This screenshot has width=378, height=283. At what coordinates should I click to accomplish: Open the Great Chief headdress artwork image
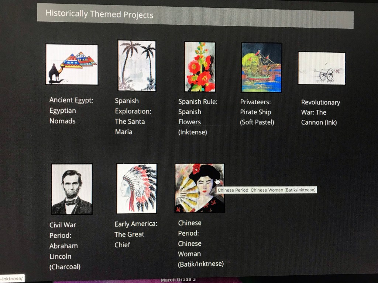tap(137, 189)
